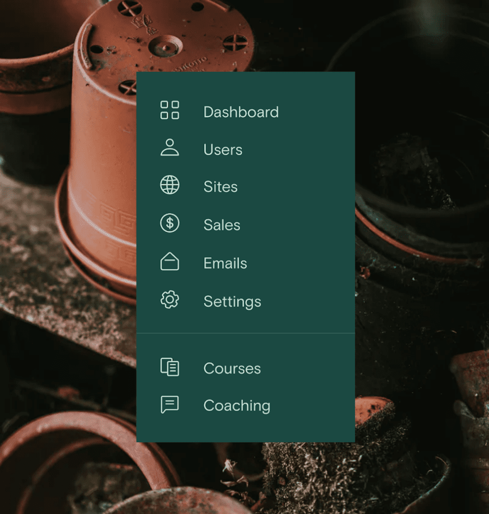Click the Dashboard four-squares grid icon
489x514 pixels.
click(170, 110)
